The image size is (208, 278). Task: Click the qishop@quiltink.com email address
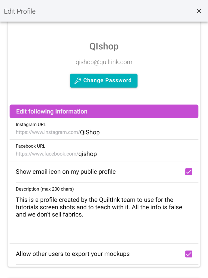pyautogui.click(x=104, y=62)
